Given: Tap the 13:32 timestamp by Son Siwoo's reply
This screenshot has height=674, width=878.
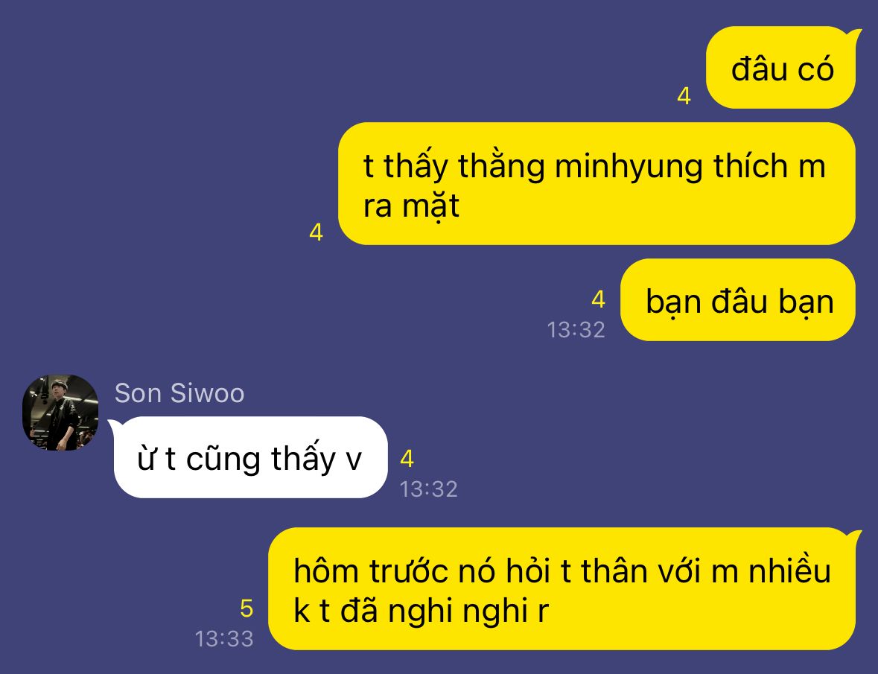Looking at the screenshot, I should pyautogui.click(x=429, y=489).
